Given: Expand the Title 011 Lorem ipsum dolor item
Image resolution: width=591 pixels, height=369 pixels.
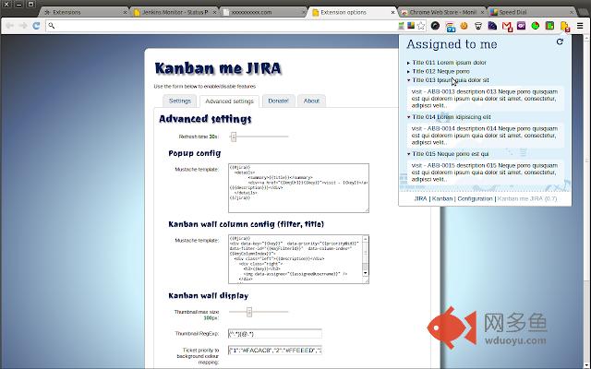Looking at the screenshot, I should click(447, 63).
